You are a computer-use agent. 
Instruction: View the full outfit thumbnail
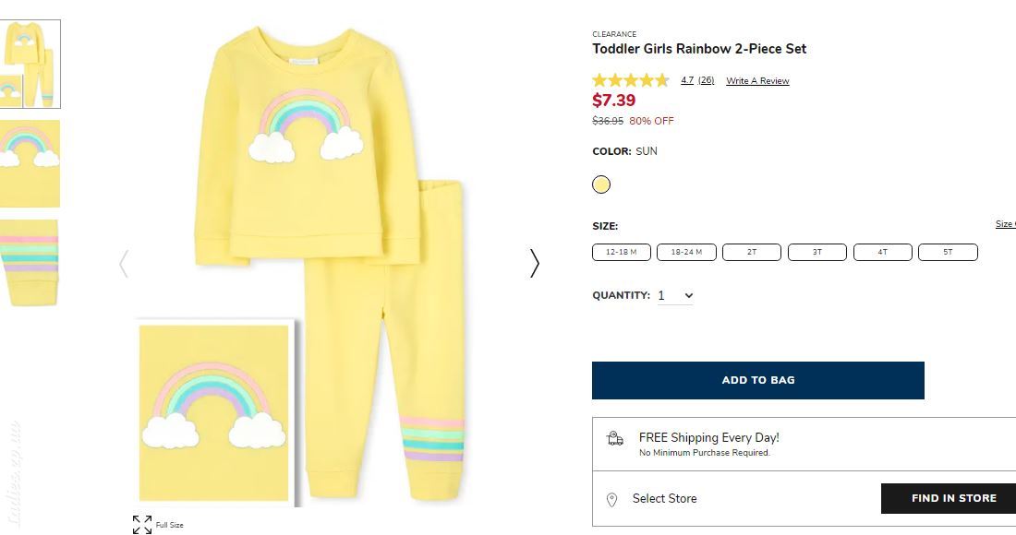tap(30, 64)
